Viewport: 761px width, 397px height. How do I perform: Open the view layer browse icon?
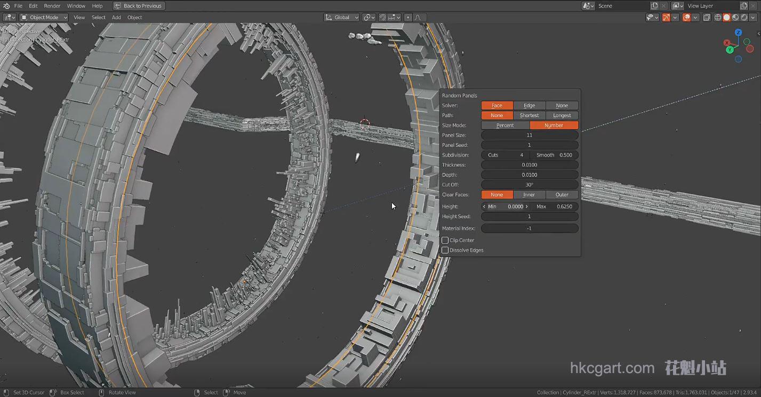click(678, 6)
